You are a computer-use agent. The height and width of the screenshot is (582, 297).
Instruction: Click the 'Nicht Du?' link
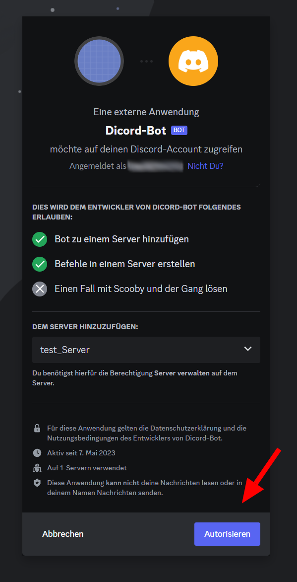(x=205, y=165)
